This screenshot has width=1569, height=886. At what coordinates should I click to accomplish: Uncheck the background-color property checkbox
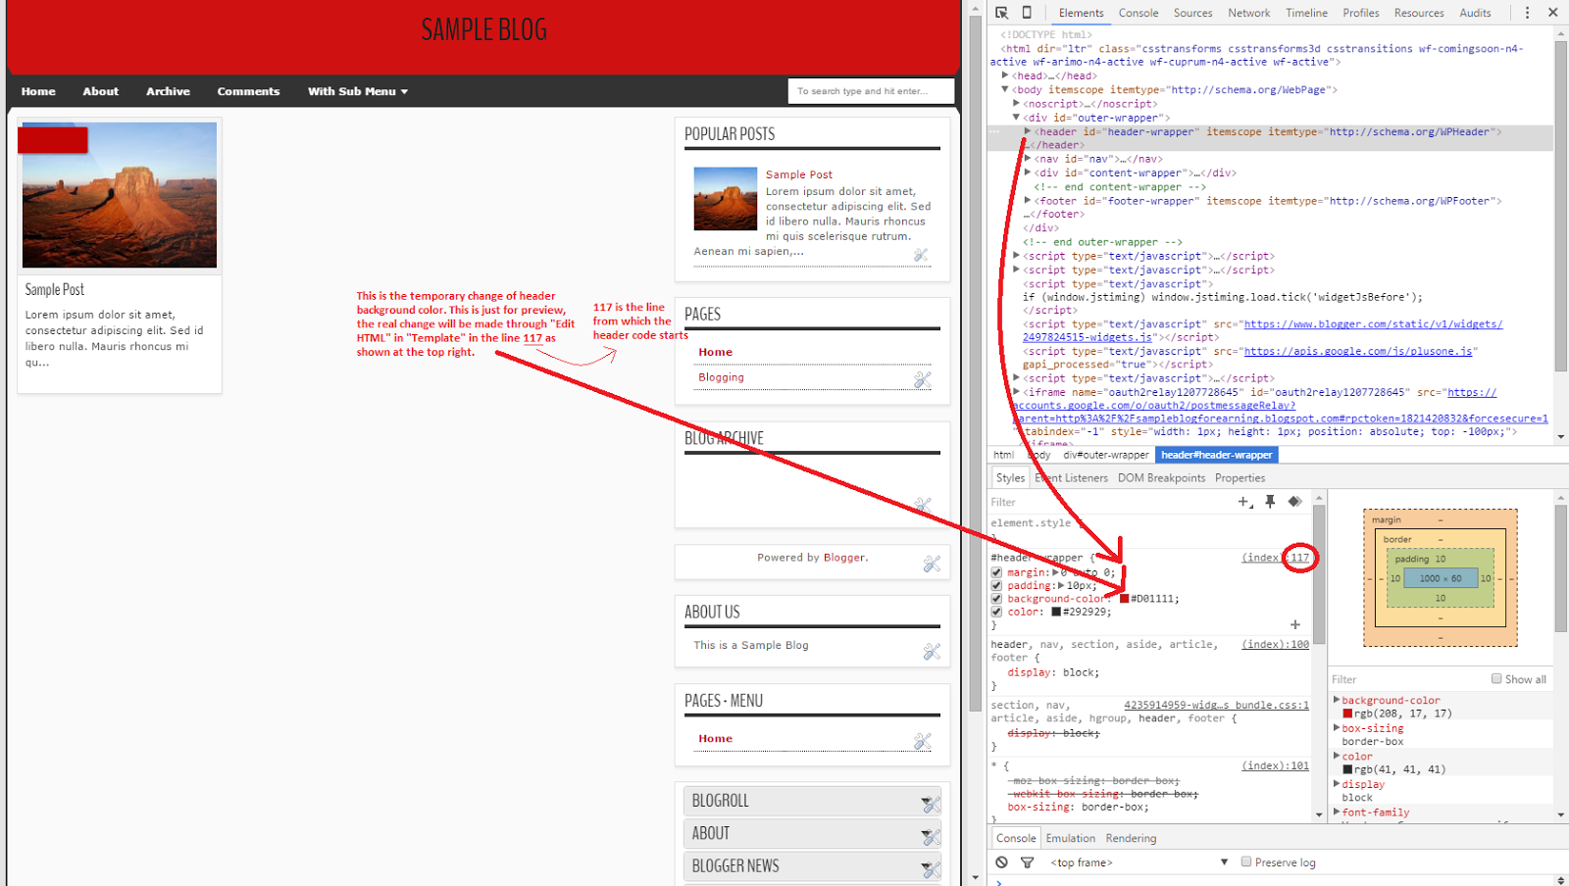pos(996,598)
